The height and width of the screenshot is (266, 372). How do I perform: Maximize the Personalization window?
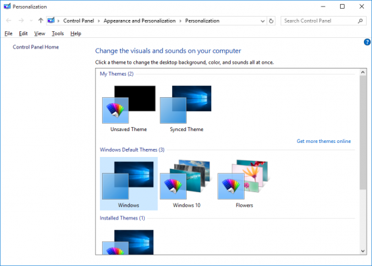(x=342, y=7)
